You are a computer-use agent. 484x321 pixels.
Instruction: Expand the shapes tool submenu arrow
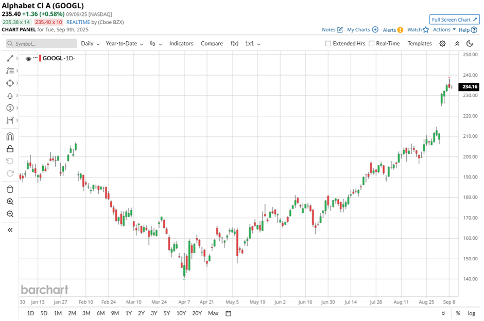coord(18,83)
